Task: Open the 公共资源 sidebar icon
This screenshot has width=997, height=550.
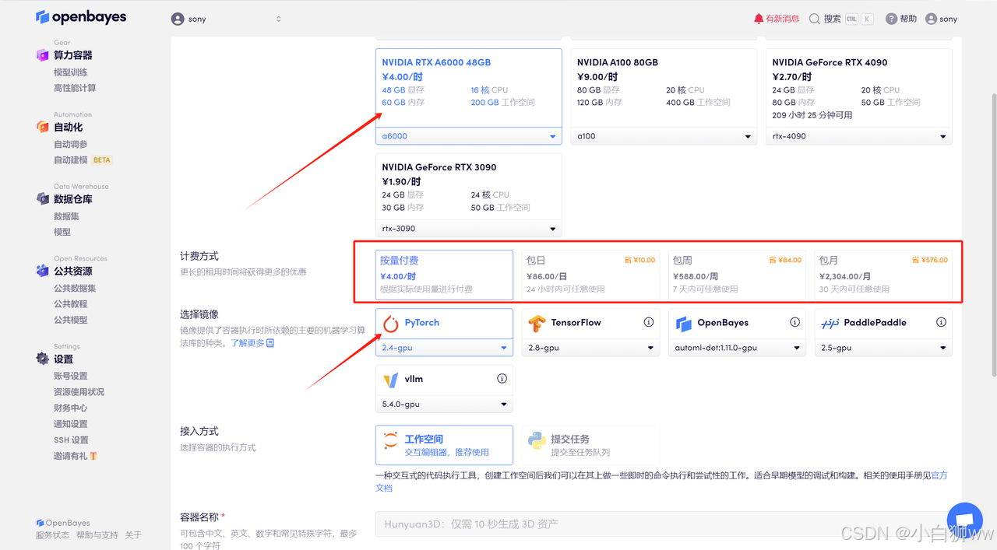Action: 43,271
